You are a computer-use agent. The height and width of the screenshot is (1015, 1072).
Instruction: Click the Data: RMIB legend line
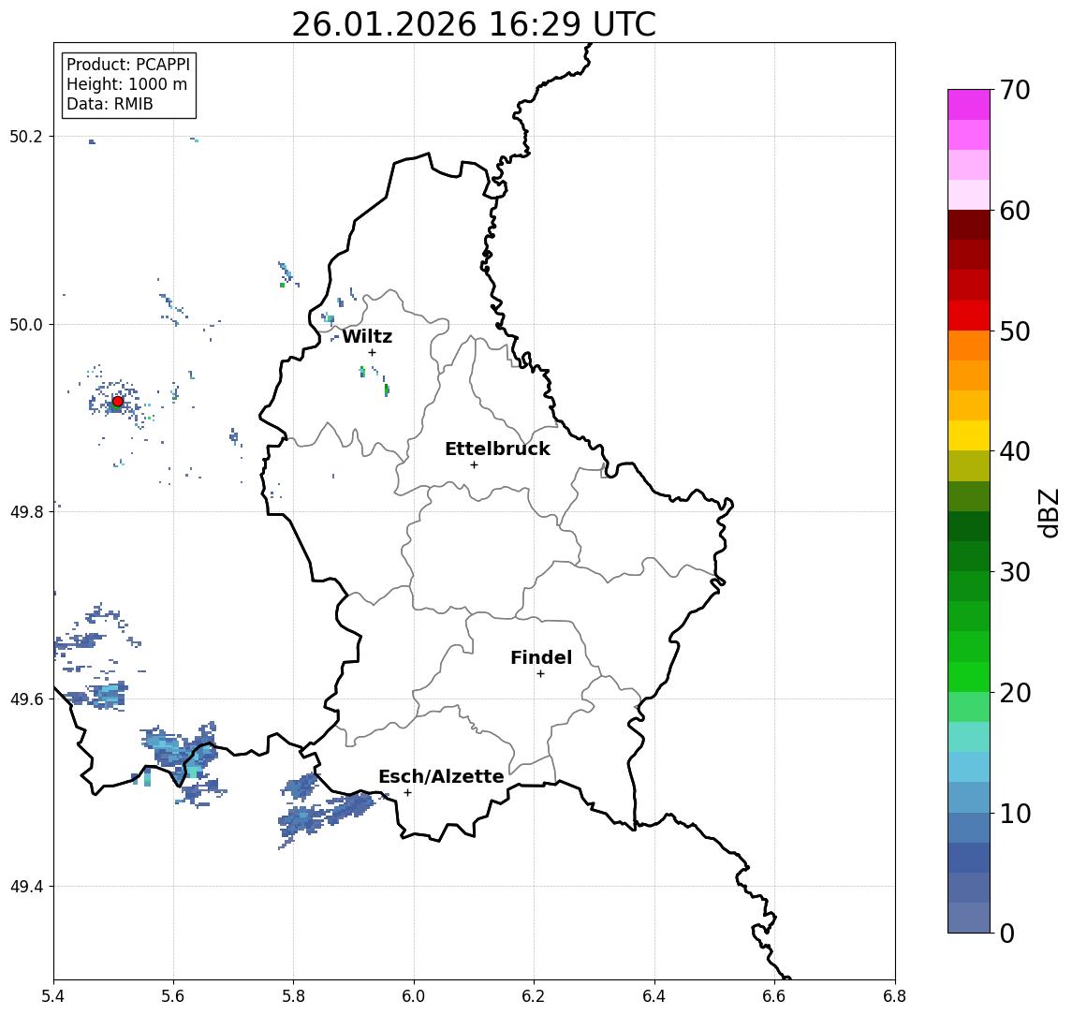coord(110,104)
